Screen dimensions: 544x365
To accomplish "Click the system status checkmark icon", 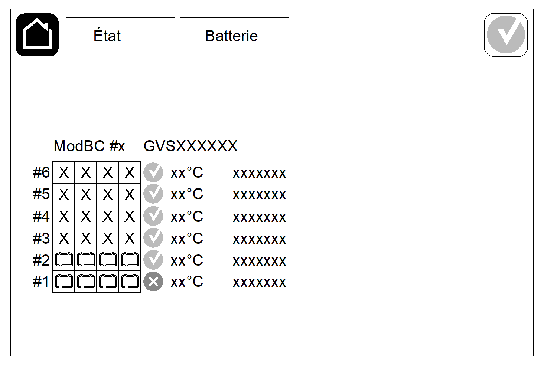I will tap(506, 35).
